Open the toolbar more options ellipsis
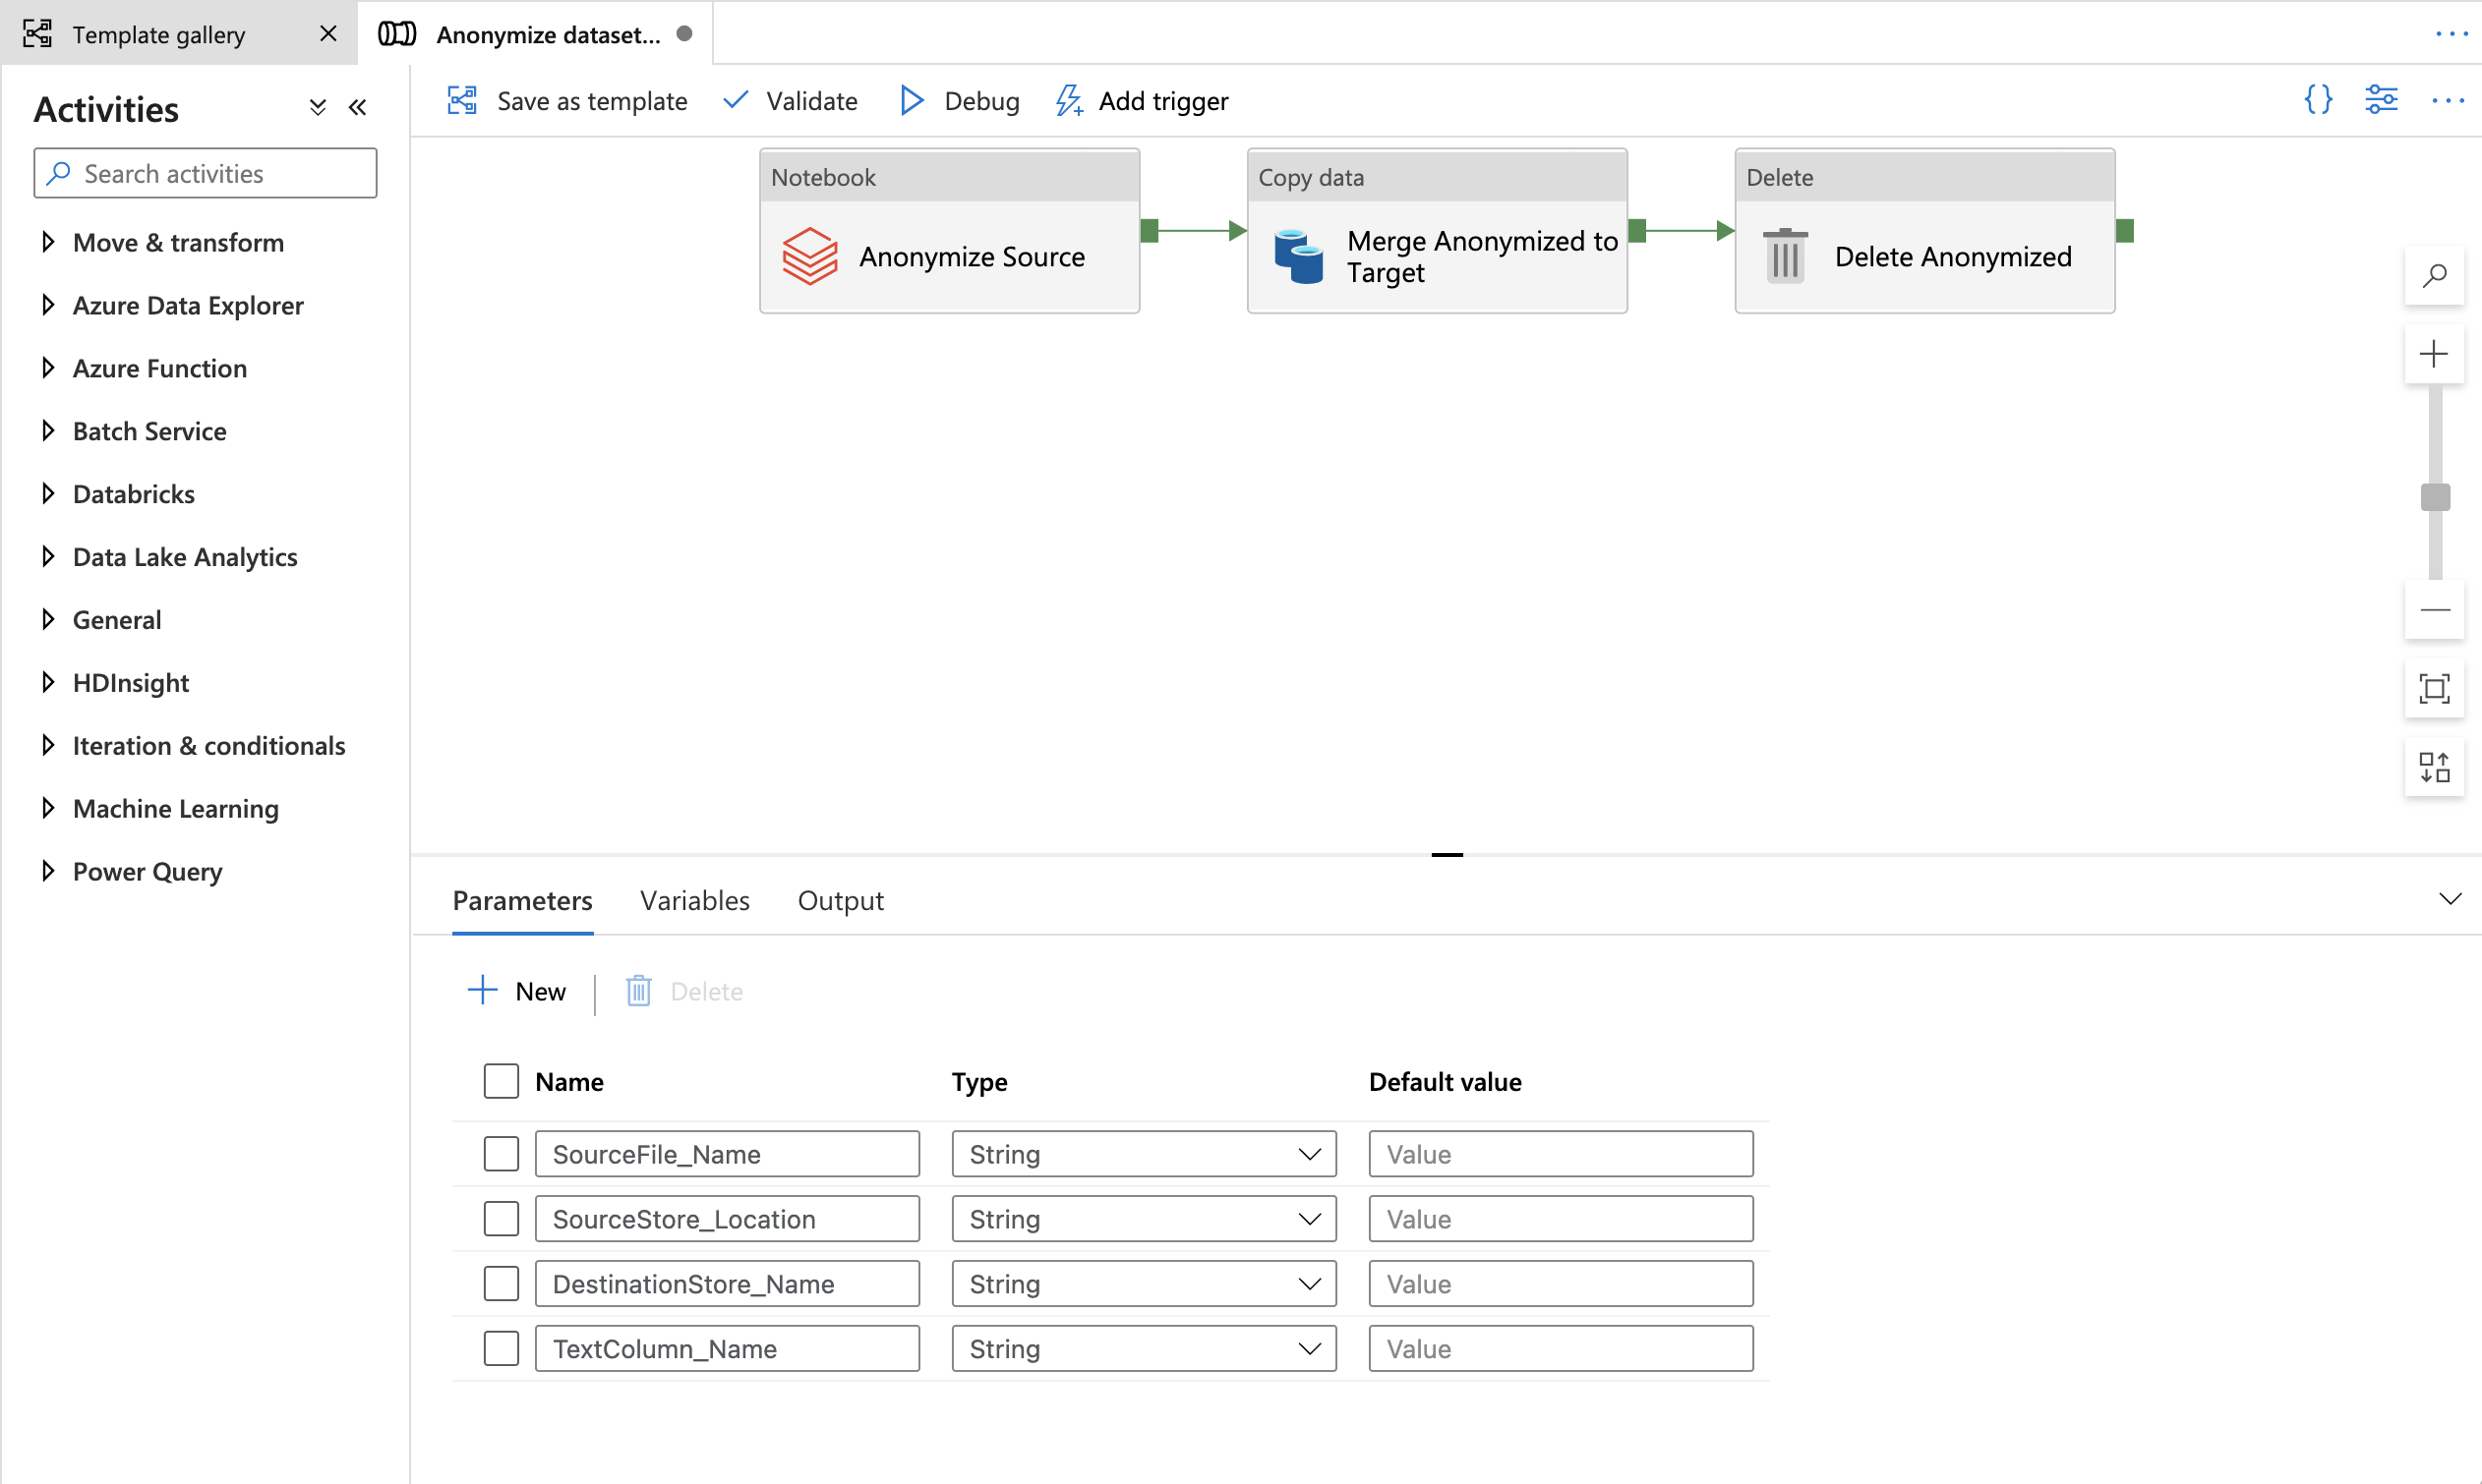 point(2448,100)
